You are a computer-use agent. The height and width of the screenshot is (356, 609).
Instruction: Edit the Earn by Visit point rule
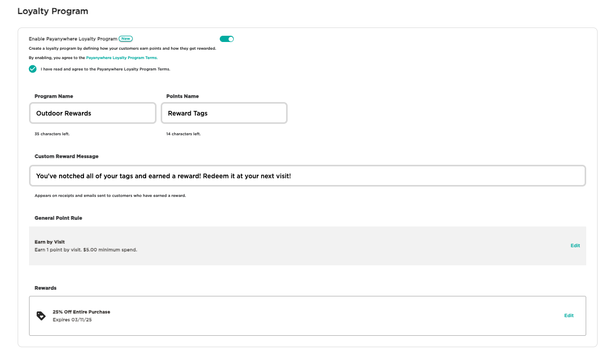575,246
